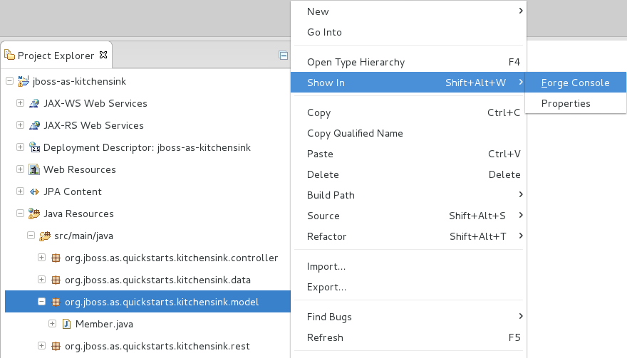627x358 pixels.
Task: Click Copy Qualified Name in context menu
Action: (355, 133)
